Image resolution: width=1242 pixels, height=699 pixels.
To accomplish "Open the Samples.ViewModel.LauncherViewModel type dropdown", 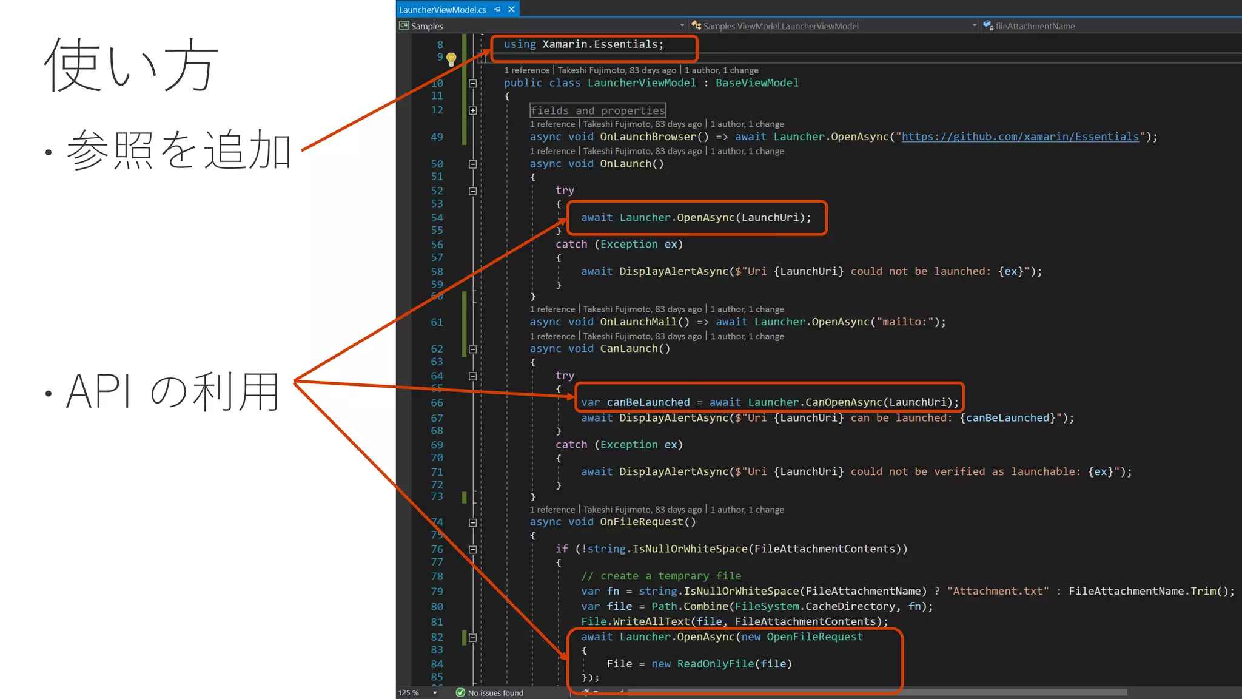I will (x=974, y=25).
